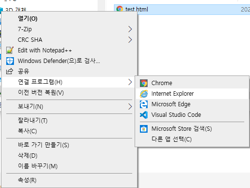This screenshot has height=188, width=250.
Task: Open file with Internet Explorer
Action: (192, 94)
